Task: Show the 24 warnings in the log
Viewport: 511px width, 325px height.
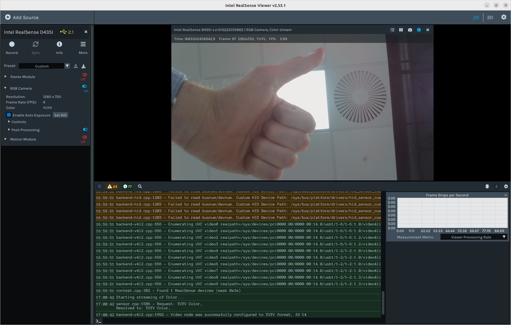Action: [113, 186]
